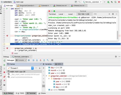Close Remote_calendars debug session tab

click(x=30, y=57)
